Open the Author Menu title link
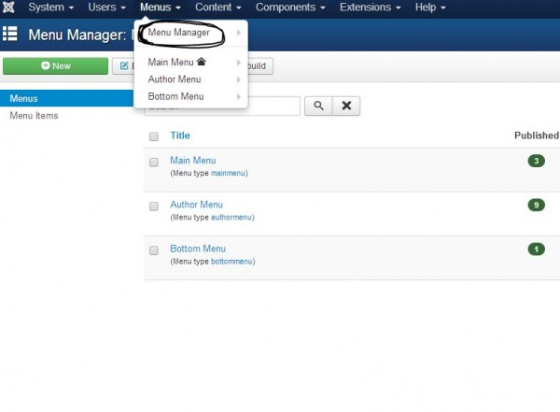The image size is (560, 412). 196,205
